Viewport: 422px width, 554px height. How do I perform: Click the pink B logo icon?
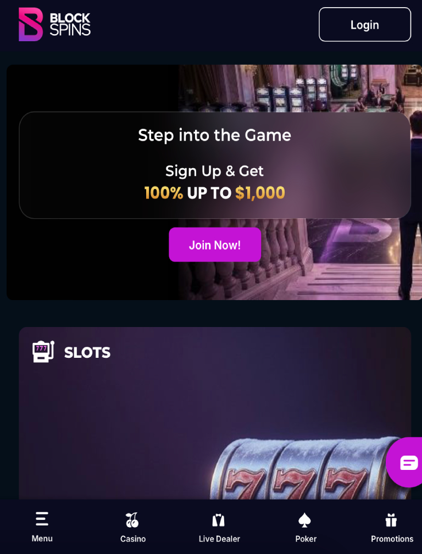(31, 24)
